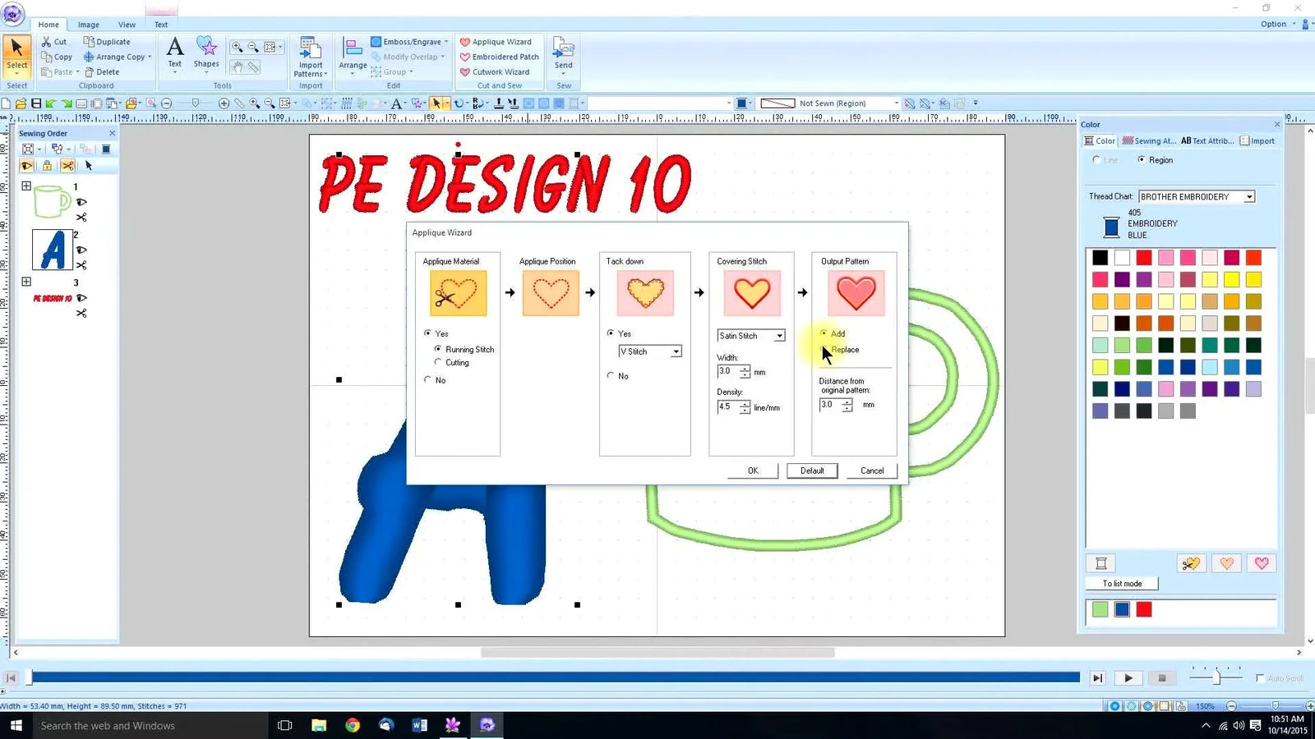The image size is (1315, 739).
Task: Switch to the View ribbon tab
Action: 127,25
